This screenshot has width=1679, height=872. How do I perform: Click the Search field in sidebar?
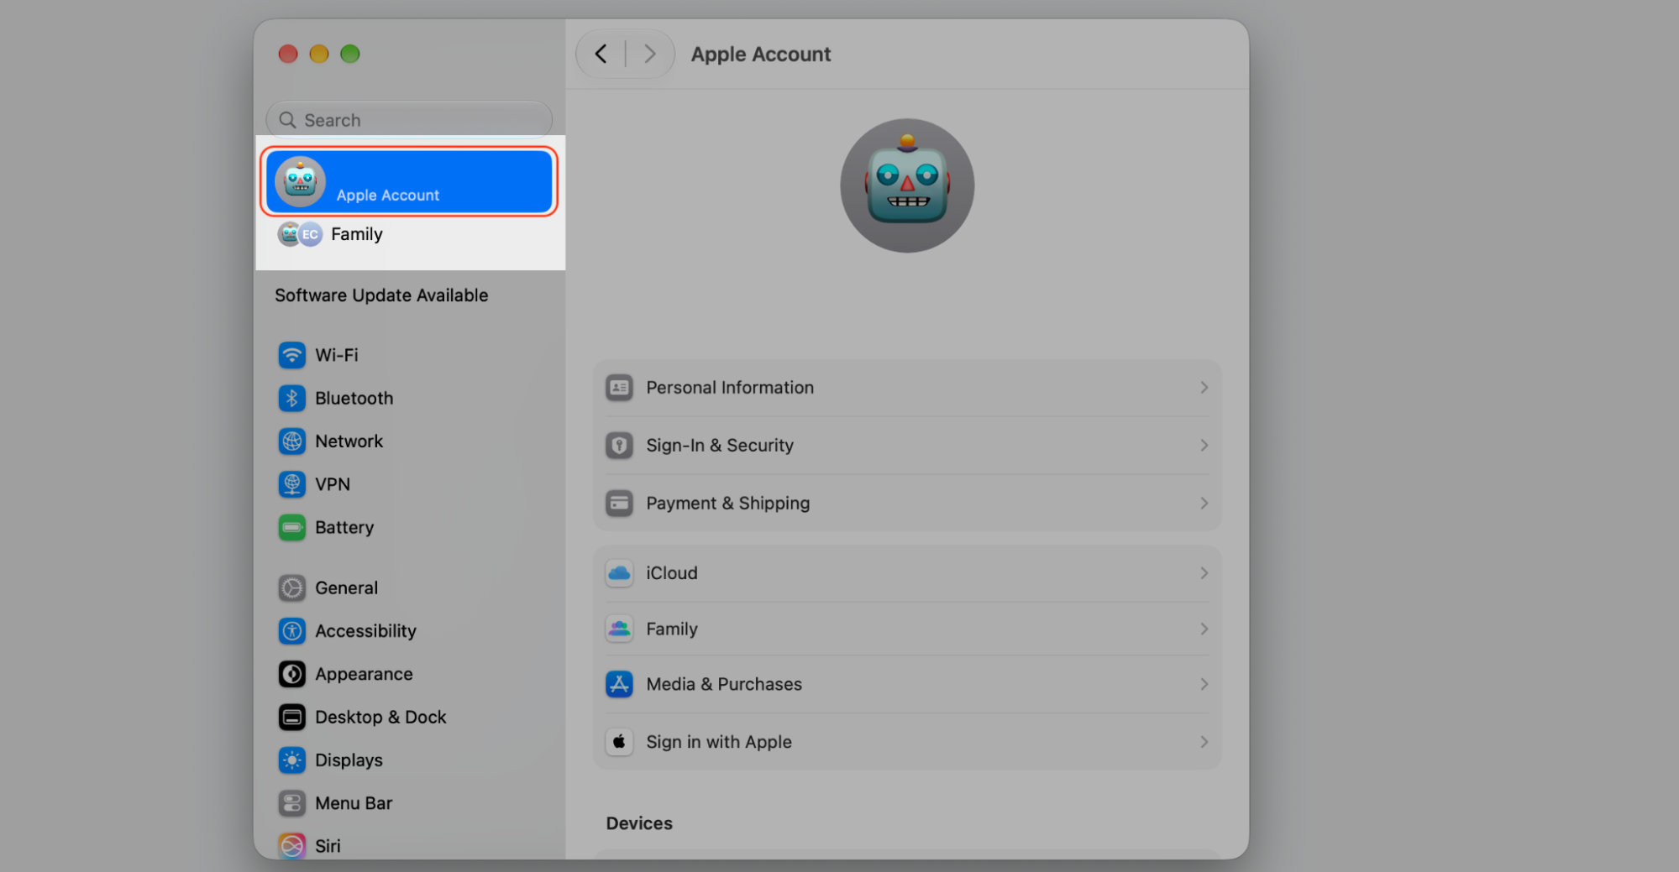pos(409,120)
